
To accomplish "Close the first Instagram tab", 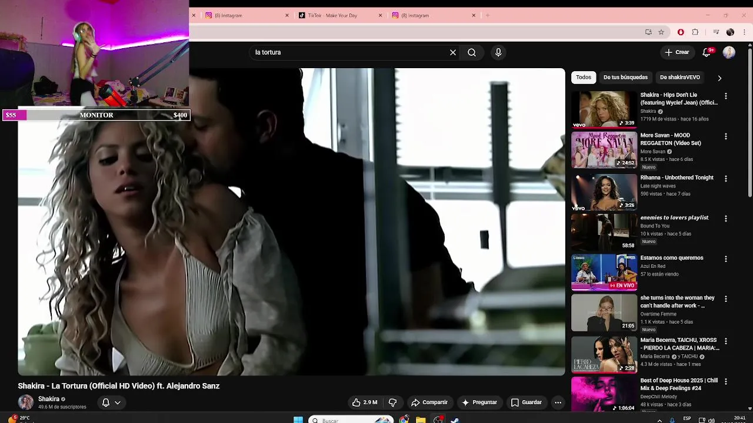I will (x=287, y=15).
